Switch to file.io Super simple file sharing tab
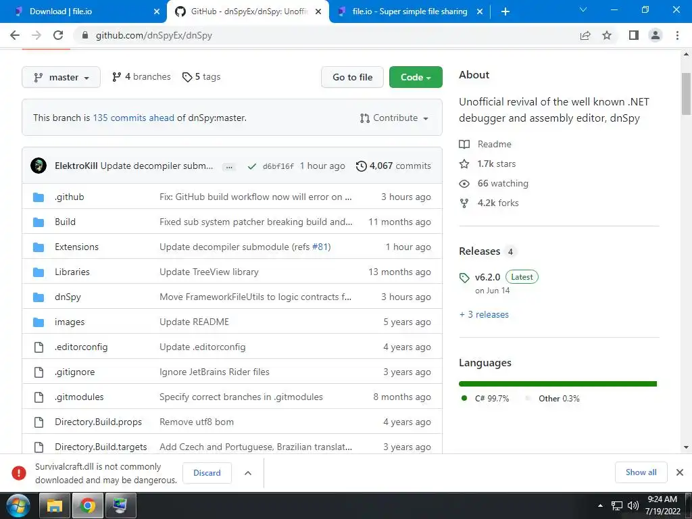 click(410, 11)
